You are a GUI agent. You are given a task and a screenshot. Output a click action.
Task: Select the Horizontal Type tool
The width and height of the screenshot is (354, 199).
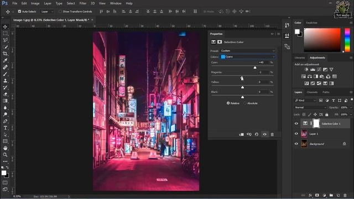(5, 128)
